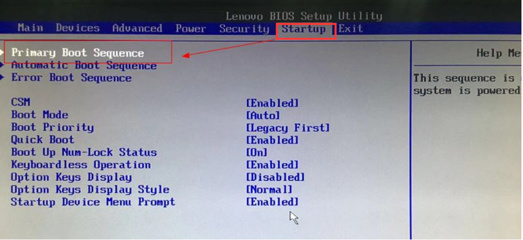Change Boot Mode Auto value
This screenshot has height=240, width=523.
(263, 116)
